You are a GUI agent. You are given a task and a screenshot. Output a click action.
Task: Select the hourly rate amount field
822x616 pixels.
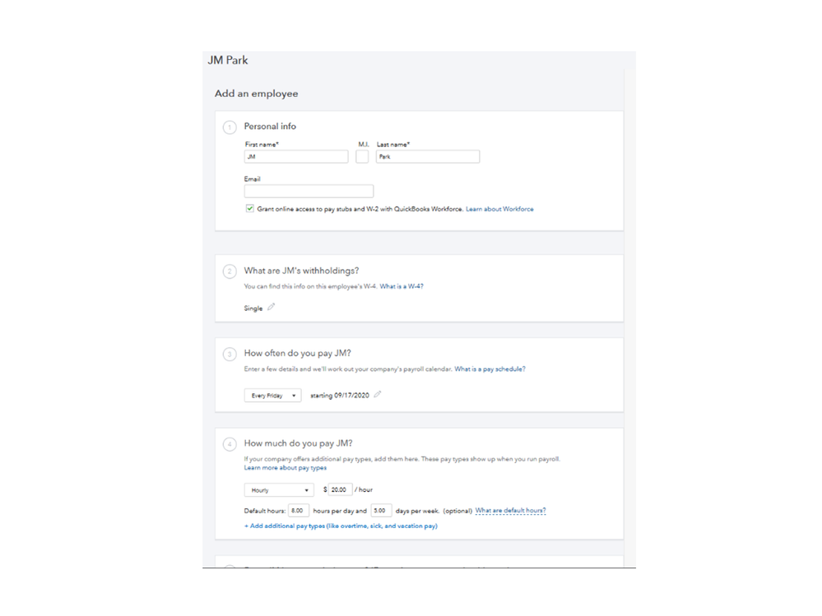341,489
